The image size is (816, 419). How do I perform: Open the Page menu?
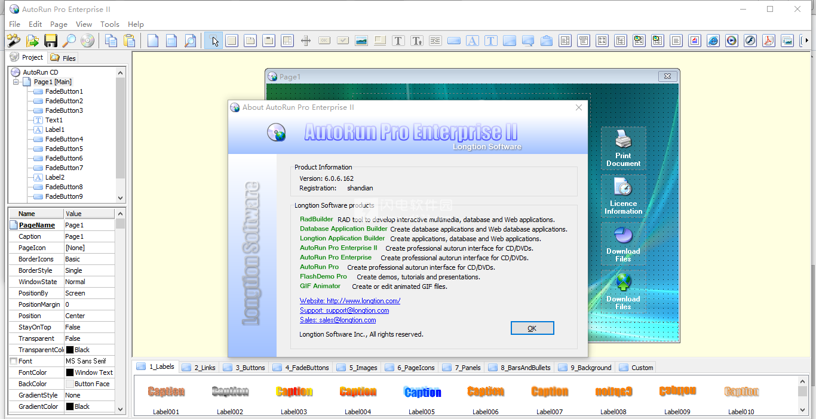coord(59,24)
